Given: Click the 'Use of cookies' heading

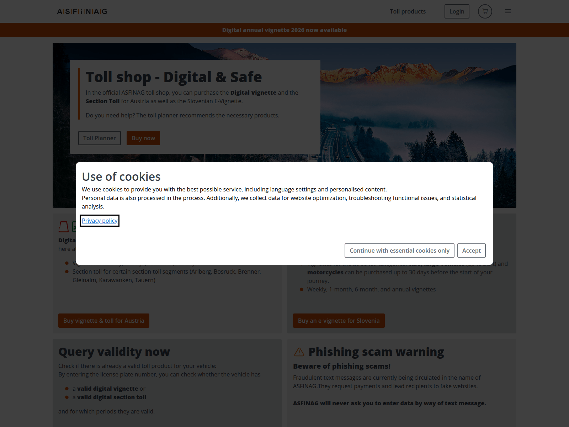Looking at the screenshot, I should click(x=121, y=176).
